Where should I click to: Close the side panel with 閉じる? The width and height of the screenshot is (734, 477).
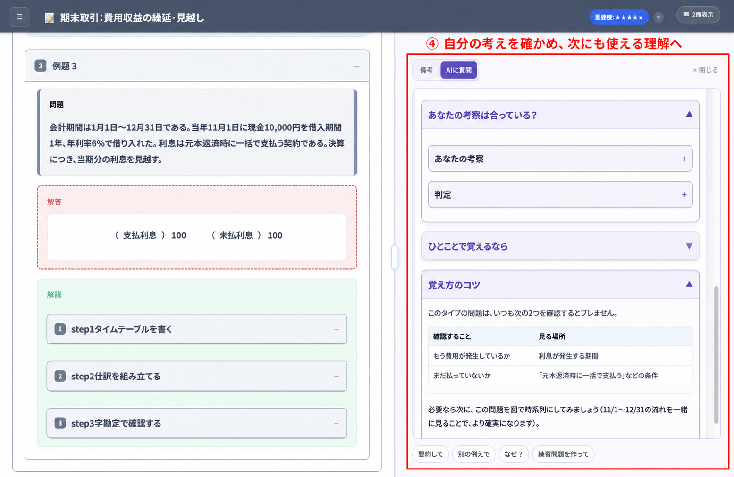(705, 70)
